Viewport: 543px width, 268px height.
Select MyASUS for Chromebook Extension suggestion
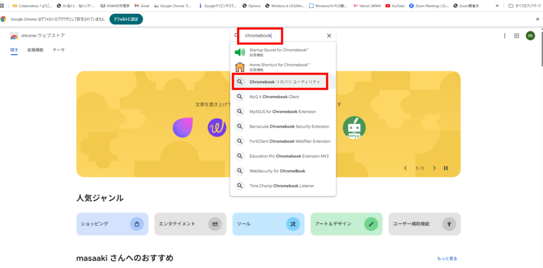tap(283, 112)
